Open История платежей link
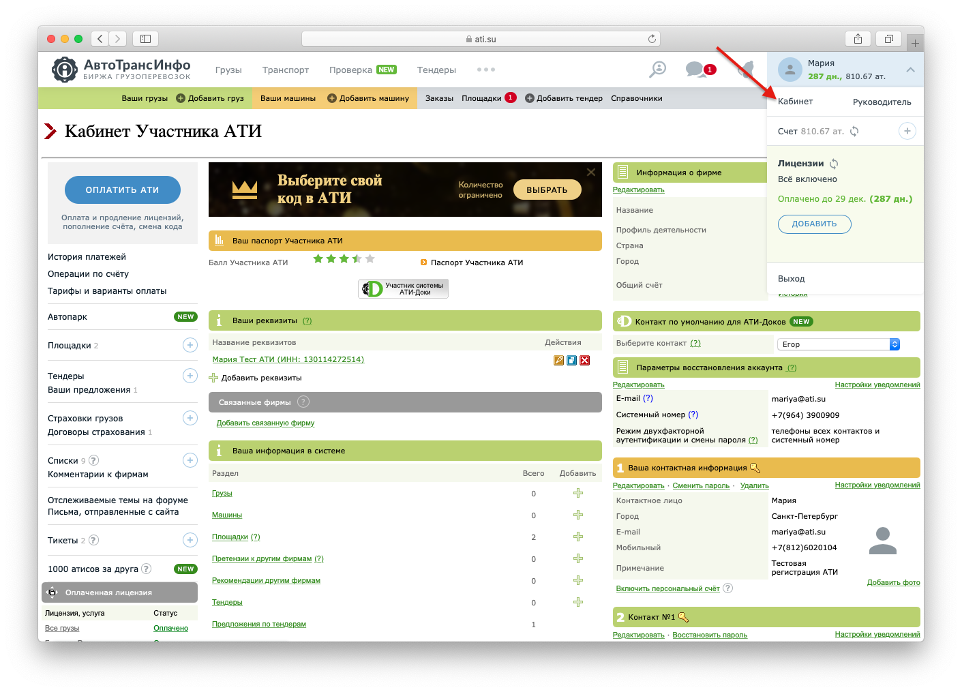The width and height of the screenshot is (962, 692). [x=87, y=257]
